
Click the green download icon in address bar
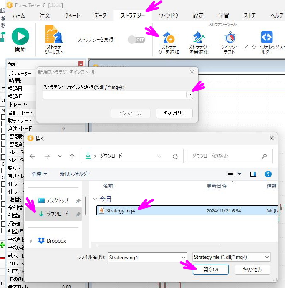[88, 156]
